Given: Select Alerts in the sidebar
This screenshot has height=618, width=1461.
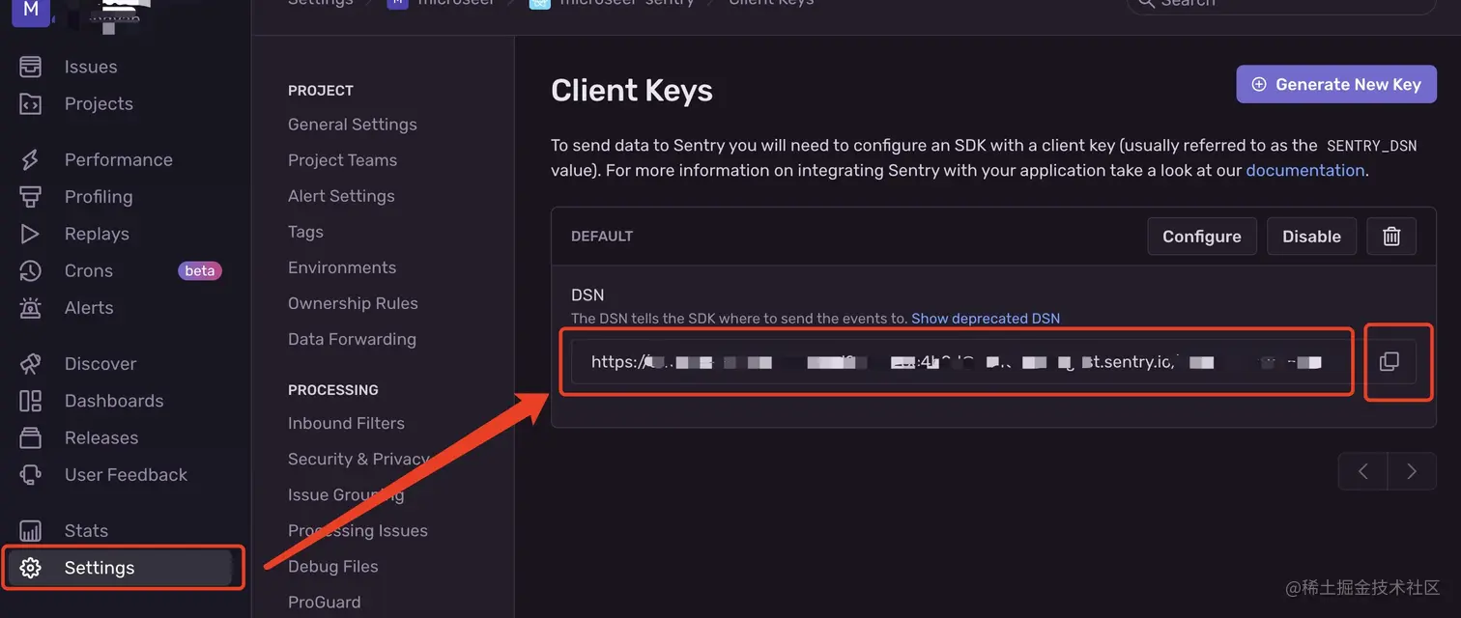Looking at the screenshot, I should (89, 307).
